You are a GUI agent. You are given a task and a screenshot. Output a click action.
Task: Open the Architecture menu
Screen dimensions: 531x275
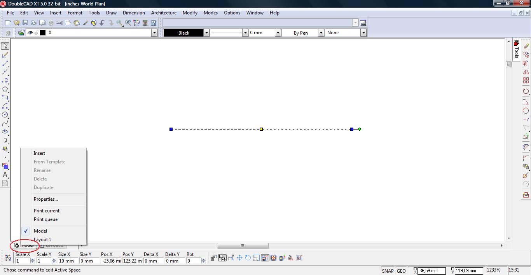[164, 13]
